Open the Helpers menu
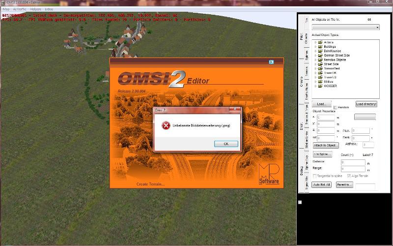393x246 pixels. [35, 9]
